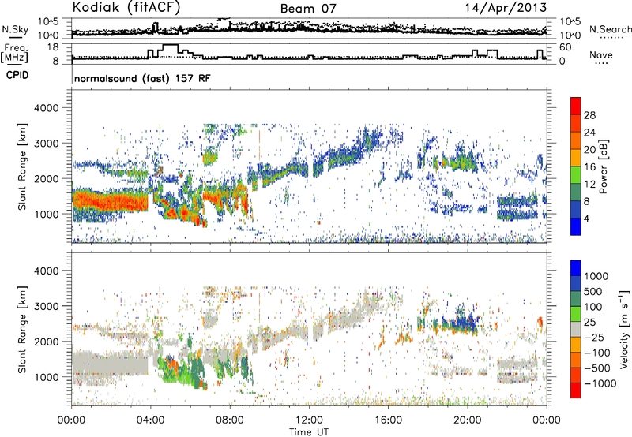Click the 'Beam 07' label
Screen dimensions: 632x437
click(x=308, y=9)
